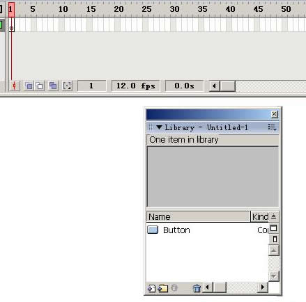Click the Center Frame button in timeline
Image resolution: width=306 pixels, height=302 pixels.
(x=15, y=86)
